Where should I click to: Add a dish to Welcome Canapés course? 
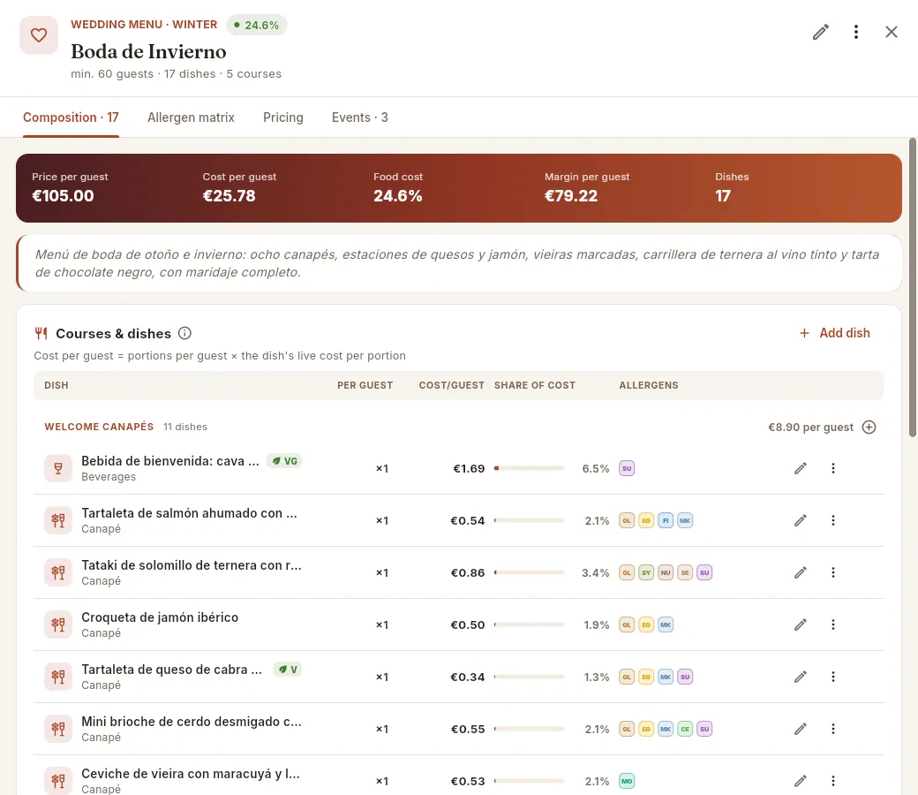(x=869, y=427)
